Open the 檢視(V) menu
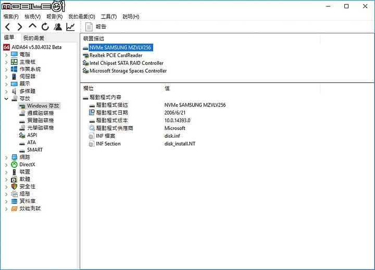375x270 pixels. pyautogui.click(x=32, y=17)
